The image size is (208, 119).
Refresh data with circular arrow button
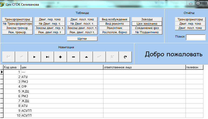coord(125,57)
